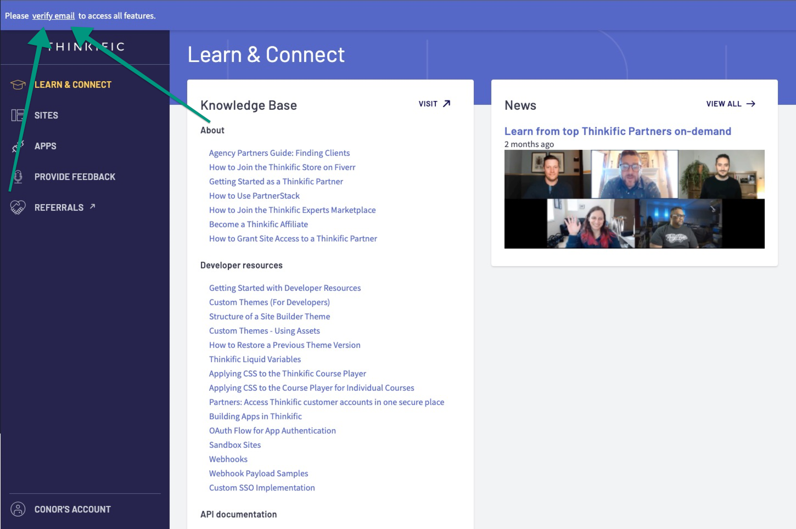Open Getting Started as a Thinkific Partner
Screen dimensions: 796x529
pos(276,182)
